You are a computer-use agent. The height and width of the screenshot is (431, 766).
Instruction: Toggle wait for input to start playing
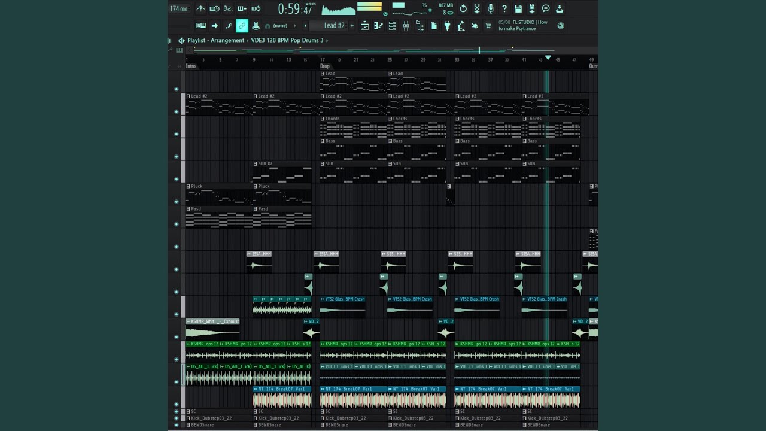(214, 8)
